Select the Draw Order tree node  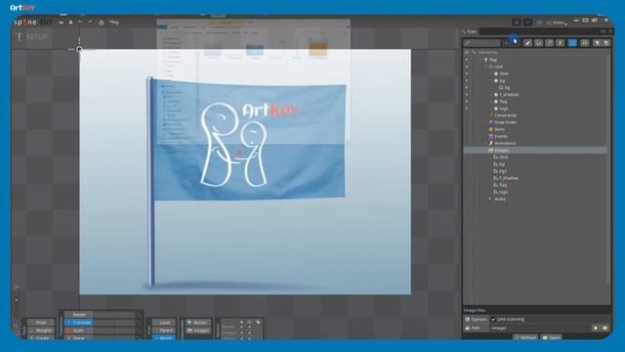pos(506,122)
